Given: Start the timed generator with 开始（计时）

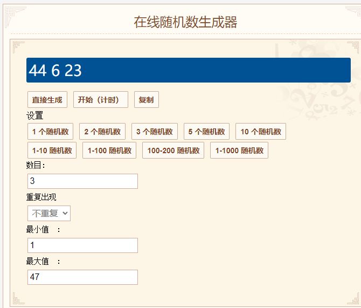Looking at the screenshot, I should [101, 100].
